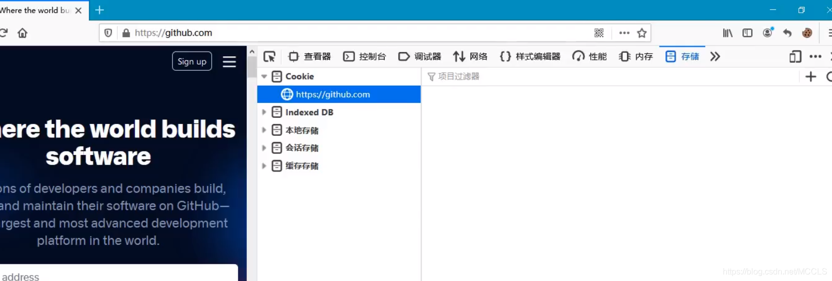Switch to the 控制台 console tab

(x=364, y=57)
